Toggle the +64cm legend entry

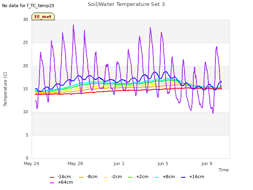[x=62, y=182]
